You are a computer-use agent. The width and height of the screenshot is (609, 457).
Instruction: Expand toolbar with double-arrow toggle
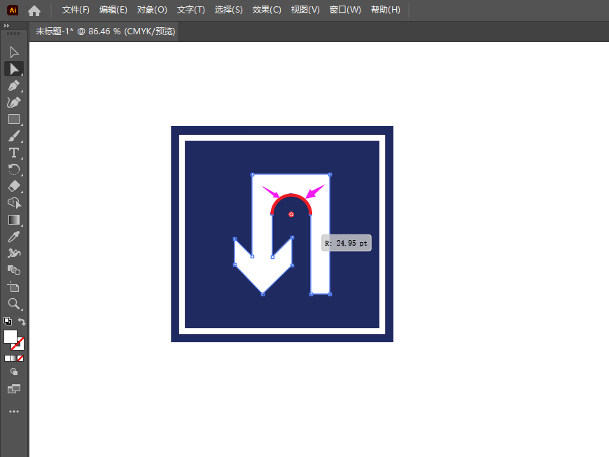[6, 26]
